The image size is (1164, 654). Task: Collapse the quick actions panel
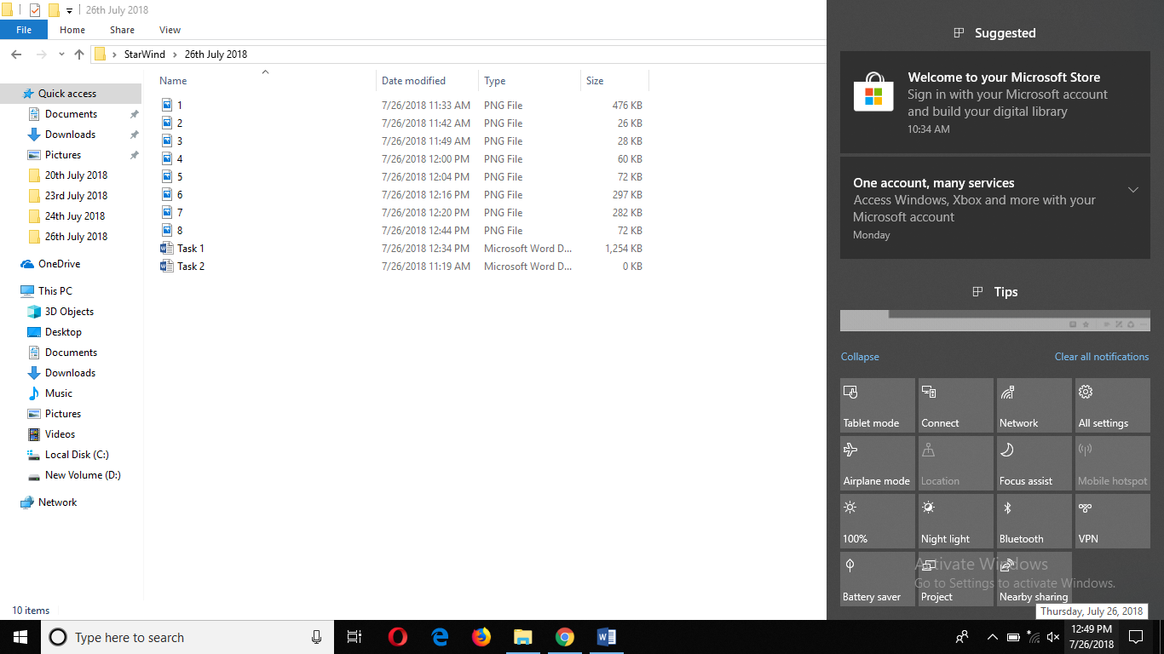point(859,357)
